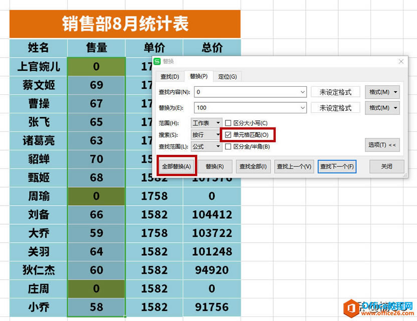Select 小乔 name cell
This screenshot has height=321, width=417.
pos(38,307)
